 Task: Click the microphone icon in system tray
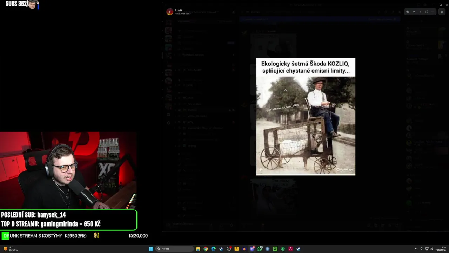point(421,249)
